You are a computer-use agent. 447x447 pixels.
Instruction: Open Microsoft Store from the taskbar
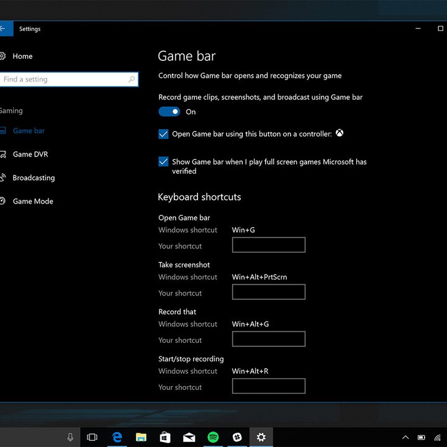pos(165,437)
